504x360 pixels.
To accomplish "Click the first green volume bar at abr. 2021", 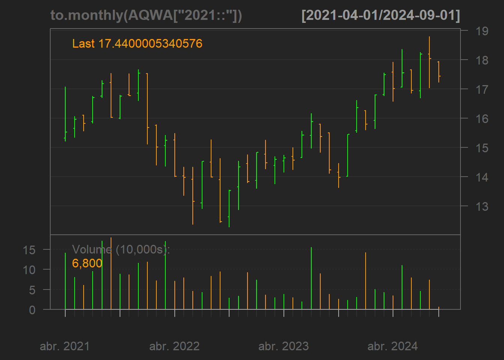I will [65, 281].
